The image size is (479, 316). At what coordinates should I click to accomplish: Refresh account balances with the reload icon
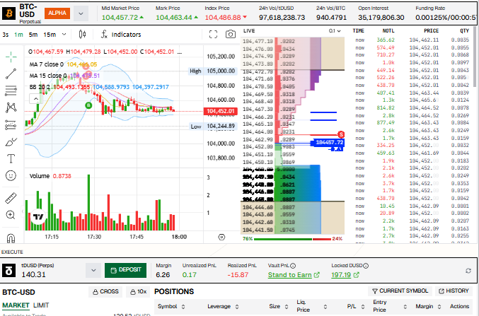(468, 271)
